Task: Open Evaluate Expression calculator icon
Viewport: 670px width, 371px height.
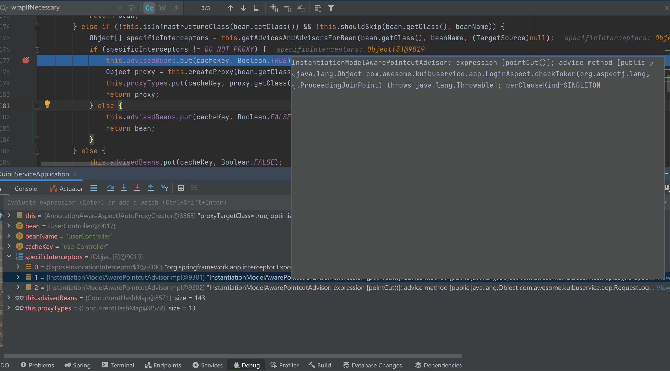Action: coord(181,188)
